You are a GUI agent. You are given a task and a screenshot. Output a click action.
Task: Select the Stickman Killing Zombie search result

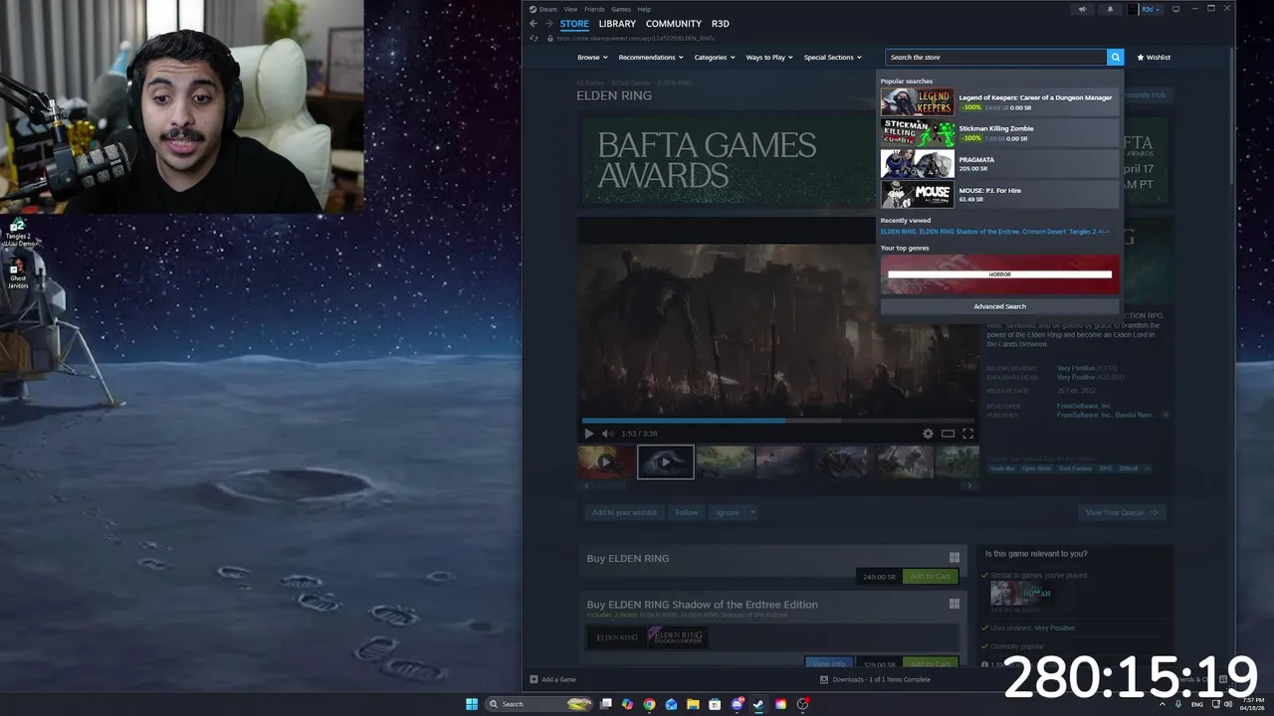(x=999, y=133)
